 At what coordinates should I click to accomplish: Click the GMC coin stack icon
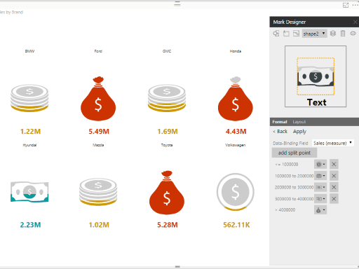(x=167, y=98)
